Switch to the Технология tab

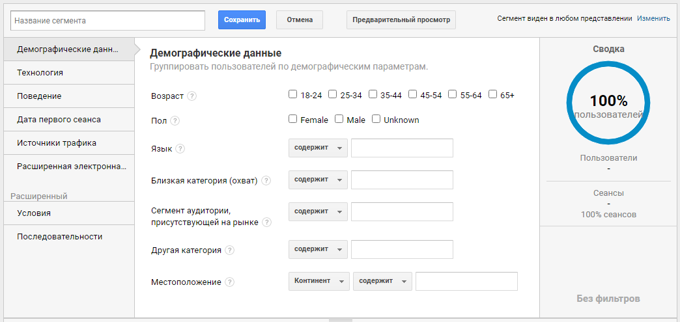(69, 73)
